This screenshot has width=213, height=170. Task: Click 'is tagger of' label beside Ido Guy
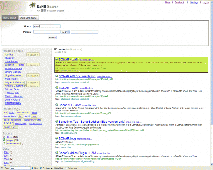(x=33, y=54)
